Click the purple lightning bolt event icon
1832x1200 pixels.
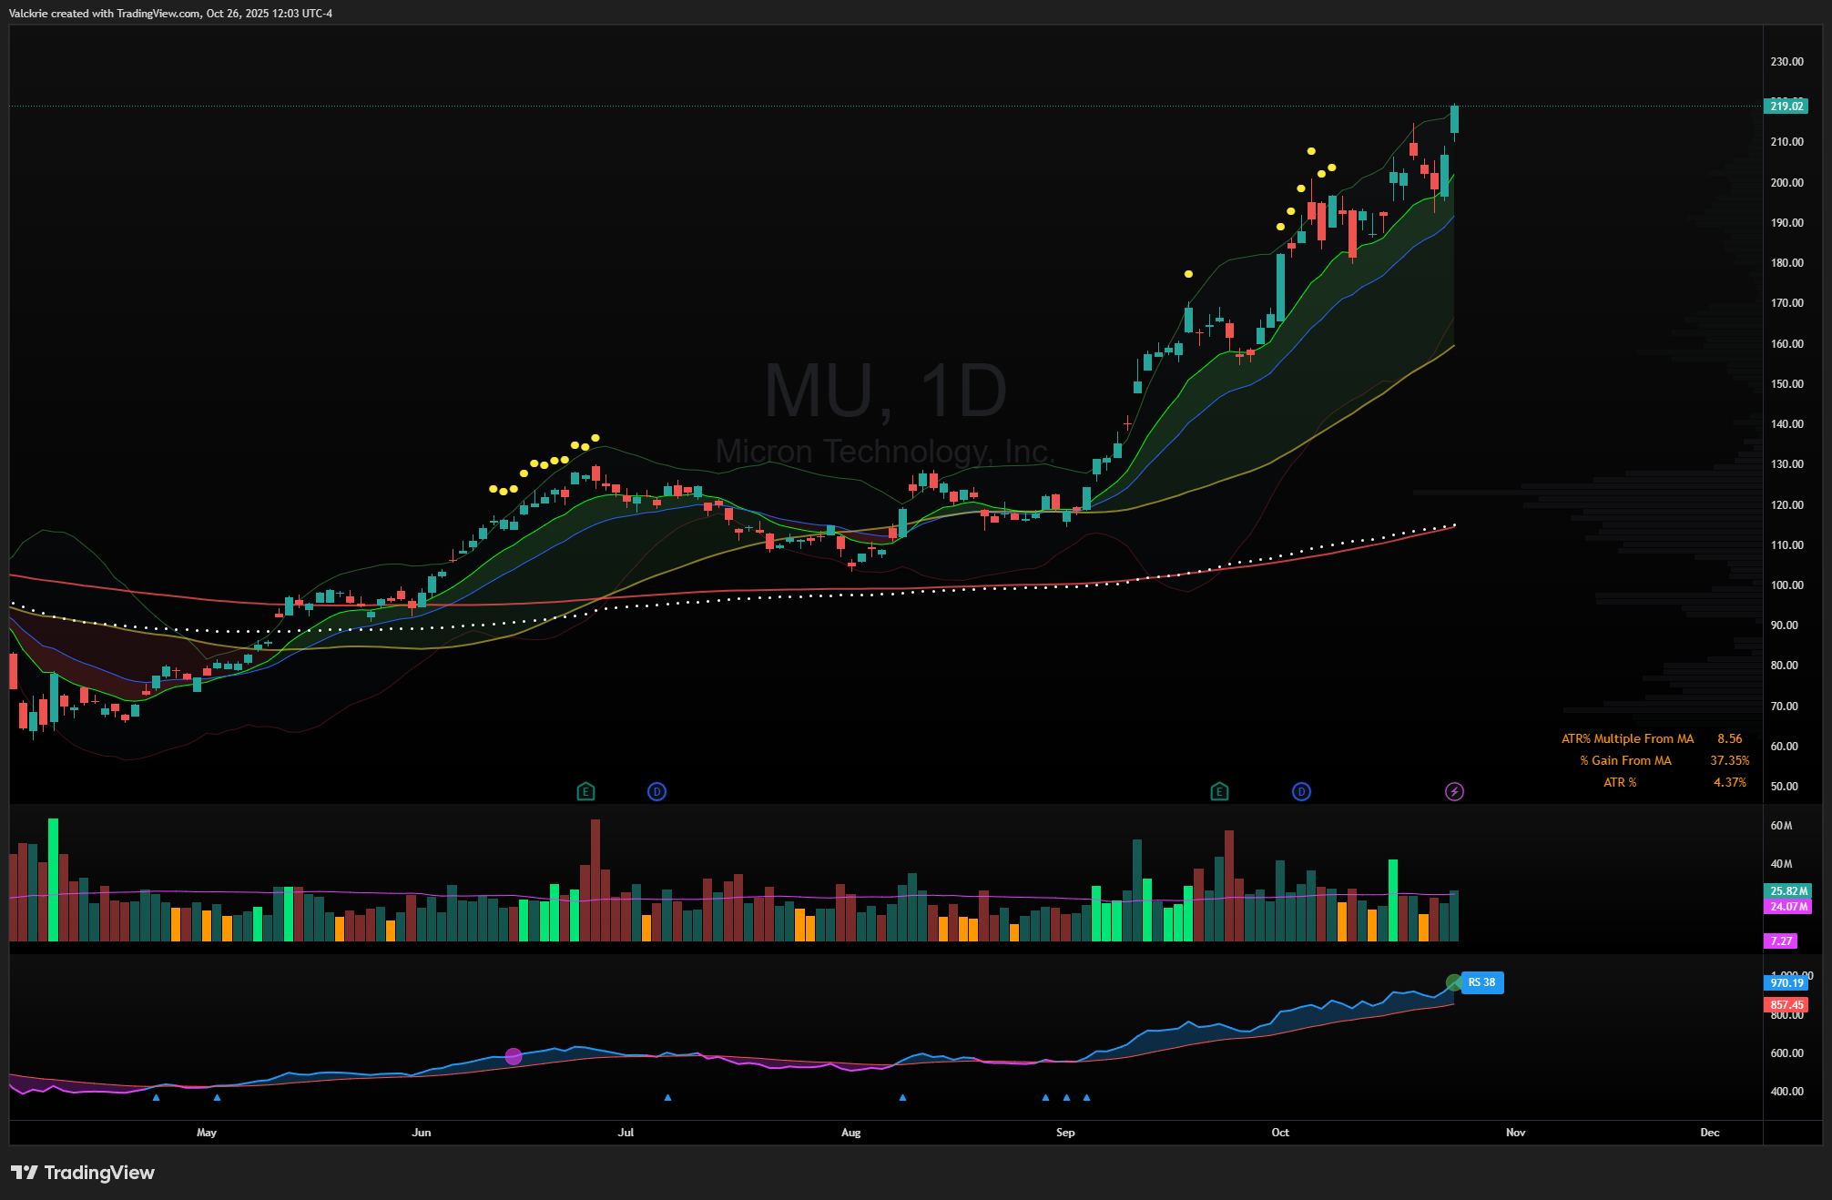pyautogui.click(x=1454, y=791)
